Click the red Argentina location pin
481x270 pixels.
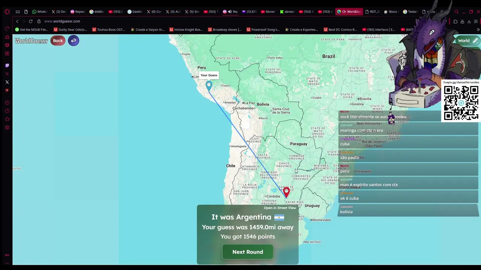pyautogui.click(x=286, y=192)
